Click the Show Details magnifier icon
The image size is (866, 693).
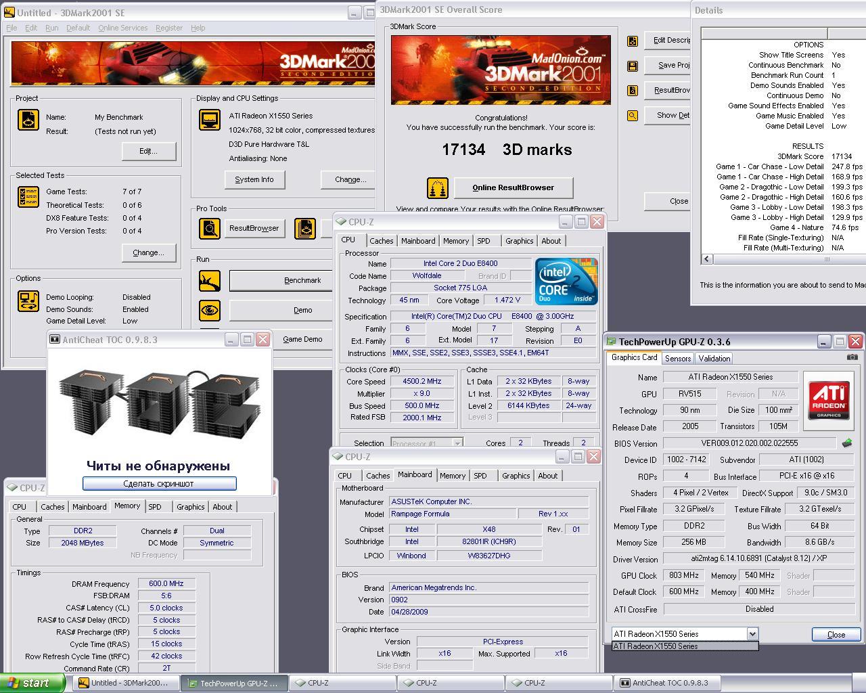[x=633, y=116]
